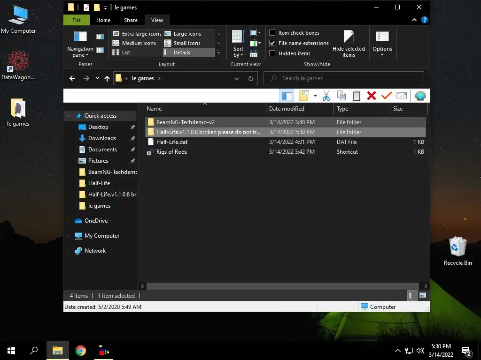Click the horizontal scrollbar in file list
This screenshot has height=360, width=481.
282,286
